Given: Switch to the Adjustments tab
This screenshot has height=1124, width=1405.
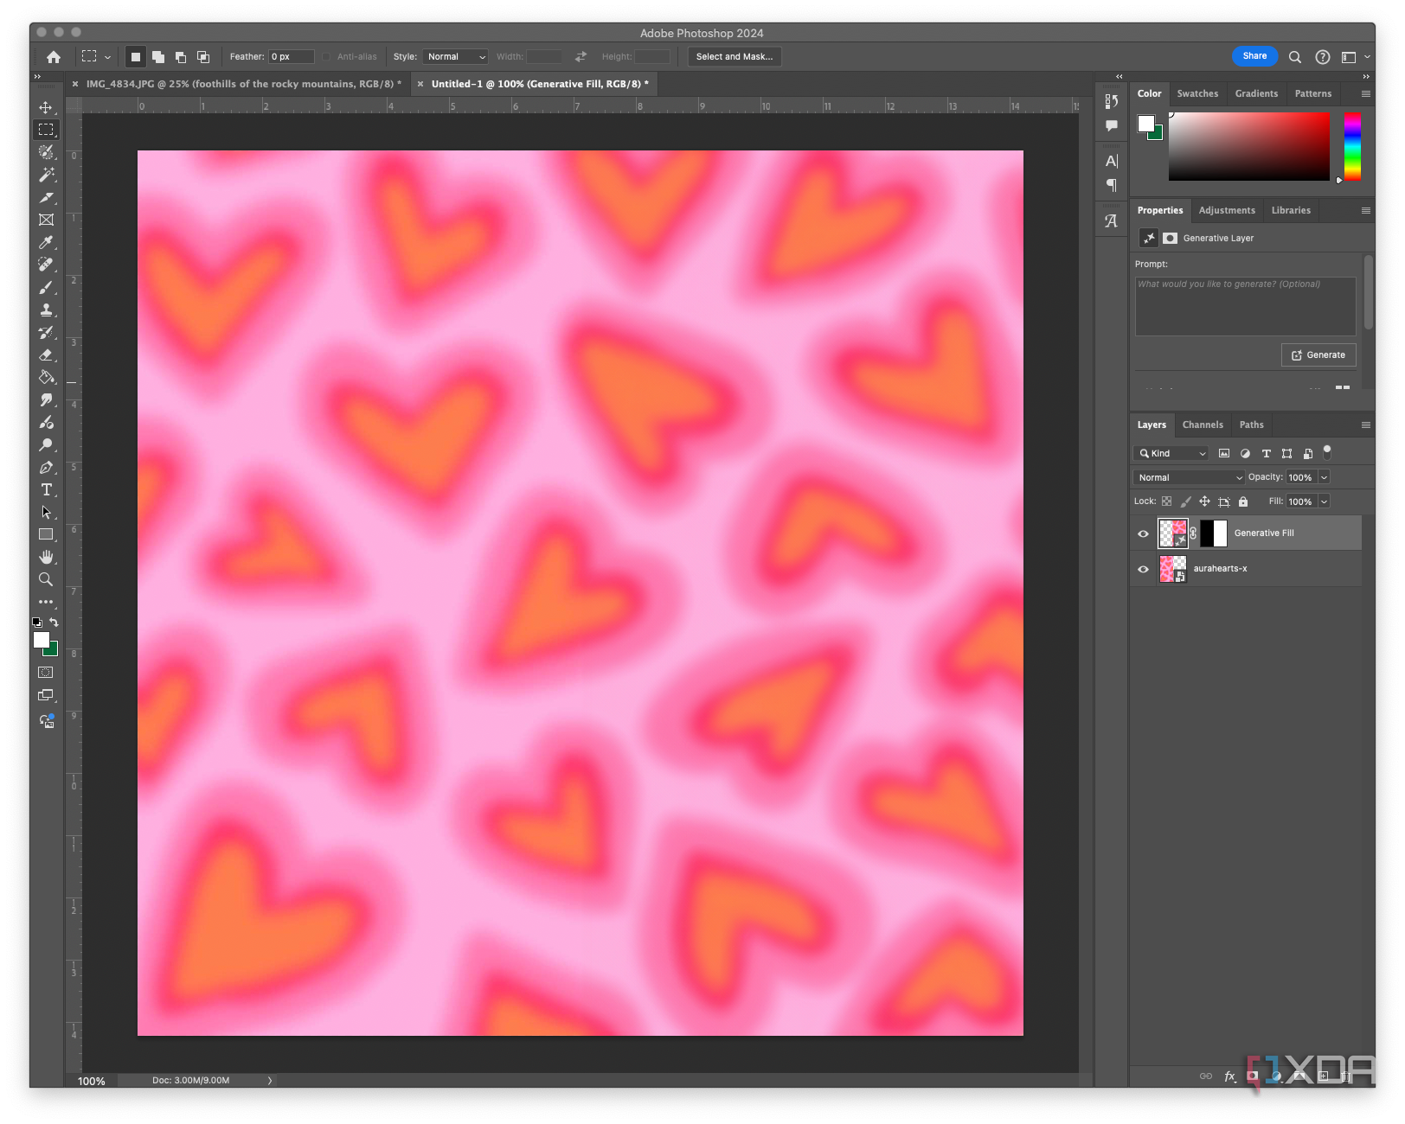Looking at the screenshot, I should (1227, 210).
